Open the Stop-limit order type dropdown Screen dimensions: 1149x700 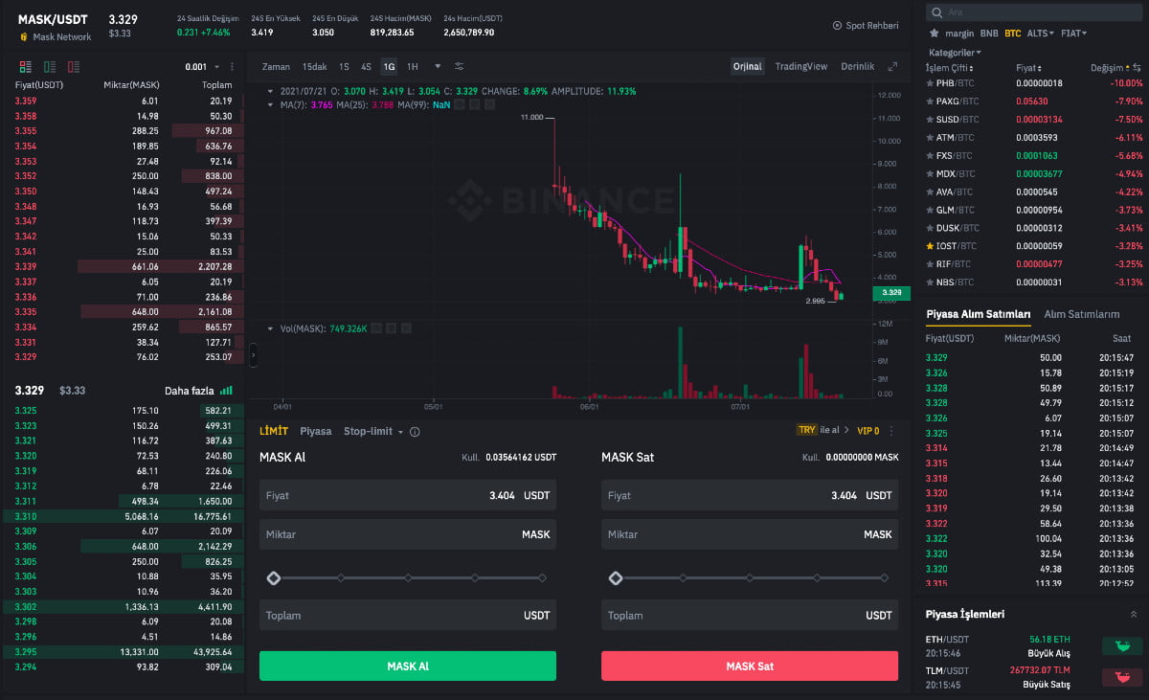click(373, 432)
